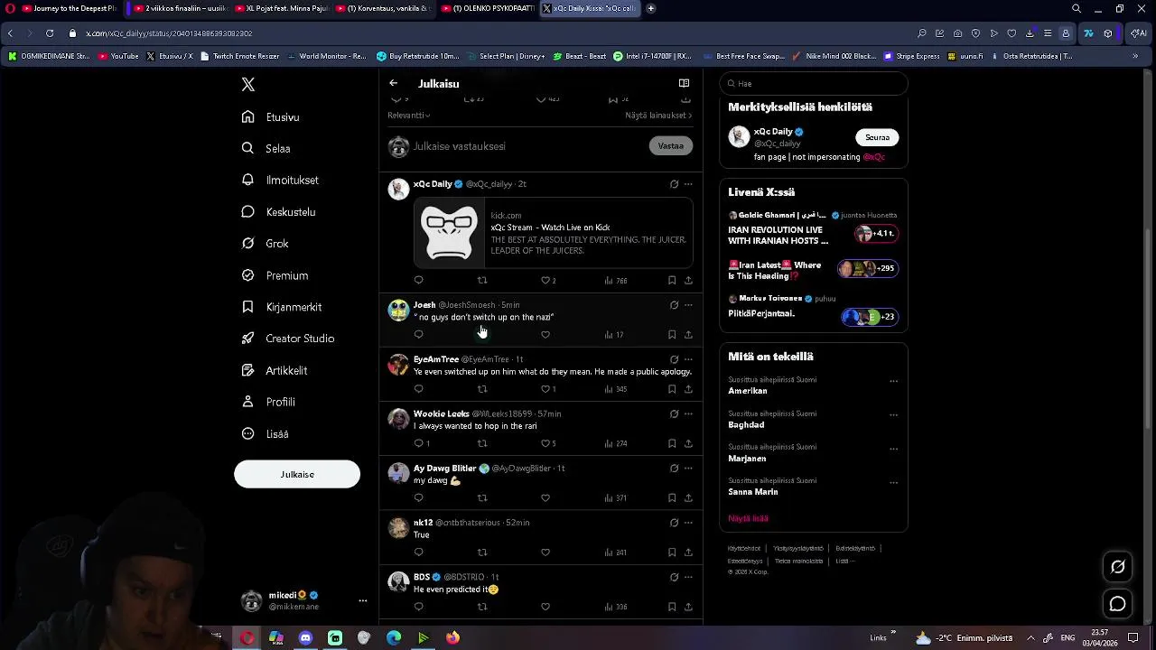Open more options on xQc Daily reply
Image resolution: width=1156 pixels, height=650 pixels.
688,184
